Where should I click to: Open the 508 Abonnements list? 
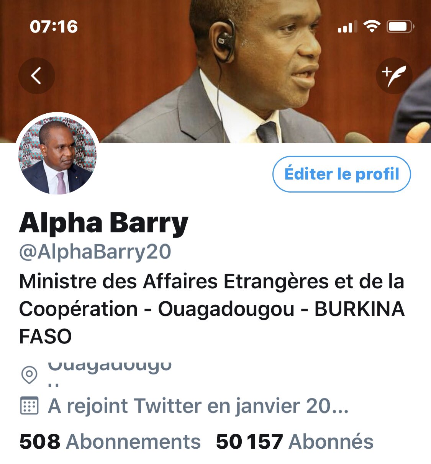pos(110,441)
